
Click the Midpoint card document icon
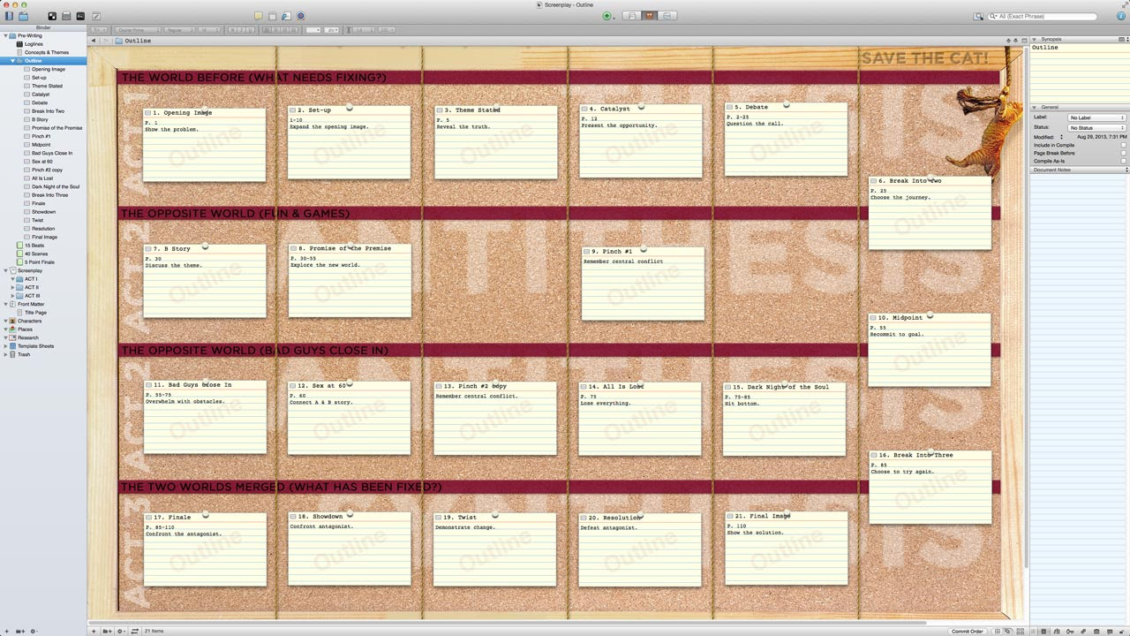coord(873,317)
